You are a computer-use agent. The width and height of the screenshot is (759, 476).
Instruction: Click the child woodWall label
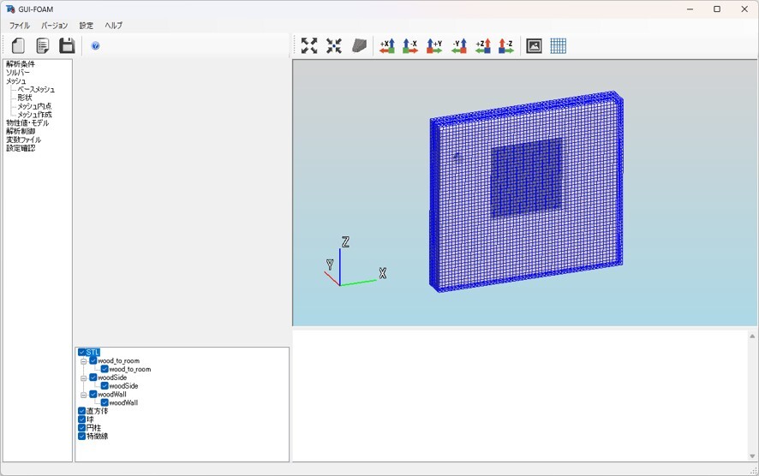[x=123, y=402]
